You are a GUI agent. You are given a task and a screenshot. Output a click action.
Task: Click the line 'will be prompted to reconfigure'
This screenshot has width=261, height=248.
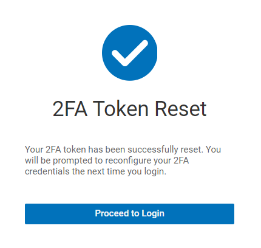tap(107, 160)
